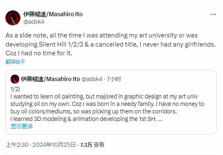This screenshot has width=223, height=155.
Task: Click the 翻译帖子 translate post link
Action: (x=15, y=62)
